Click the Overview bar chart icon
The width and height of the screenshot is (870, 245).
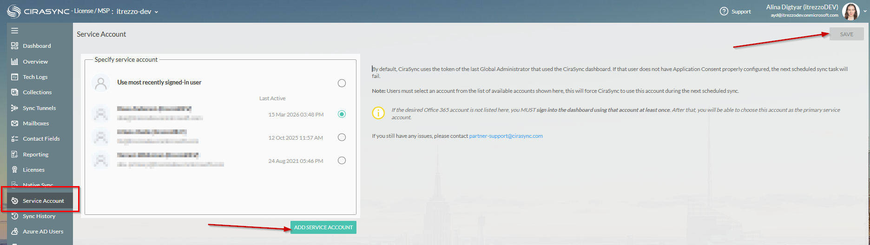(x=14, y=61)
